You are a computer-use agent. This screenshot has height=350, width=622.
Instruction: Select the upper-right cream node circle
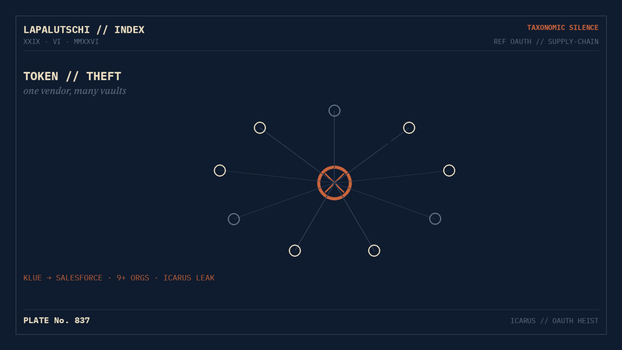(409, 127)
